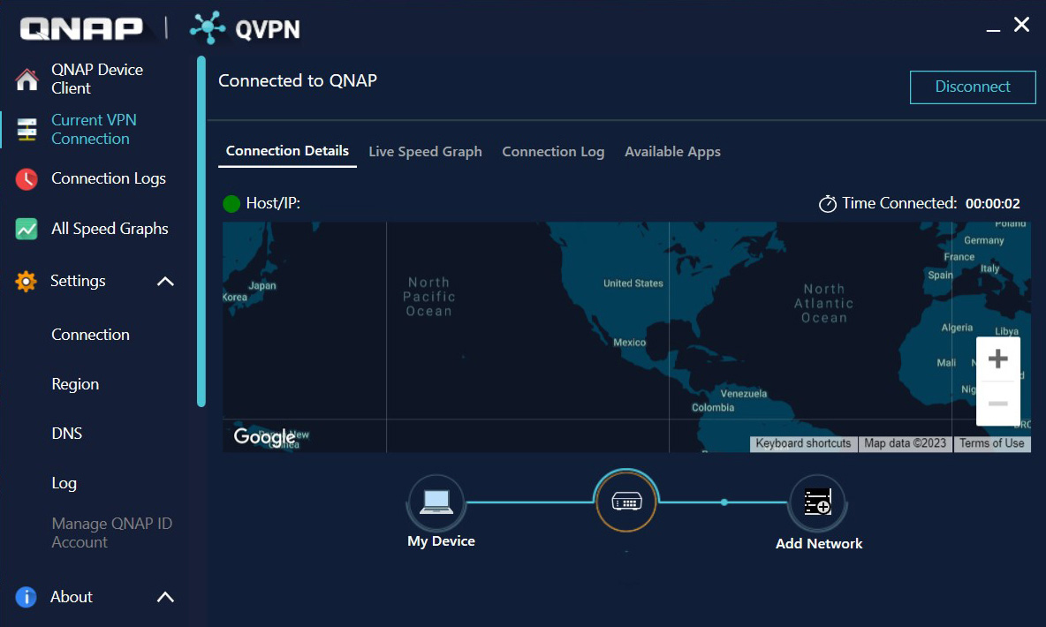Click the sidebar vertical scrollbar
1046x627 pixels.
201,231
